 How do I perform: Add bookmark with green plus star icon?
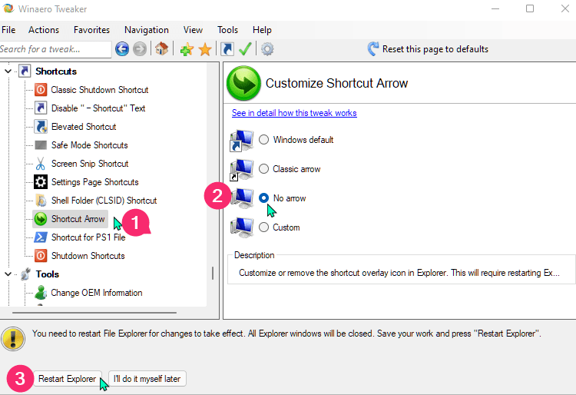point(187,49)
